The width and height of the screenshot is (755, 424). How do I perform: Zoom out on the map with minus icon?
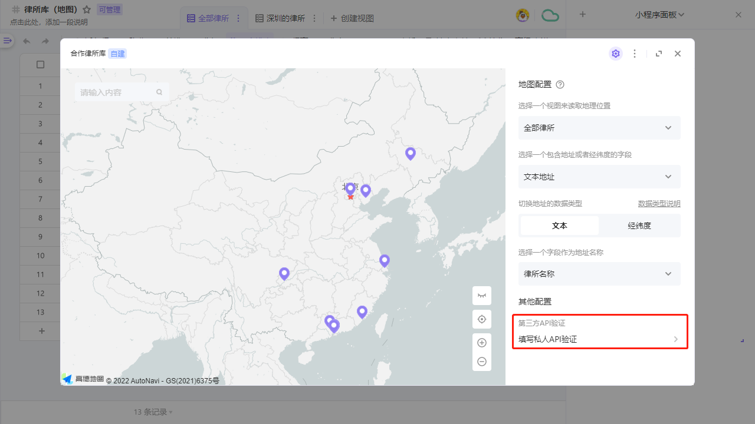481,361
